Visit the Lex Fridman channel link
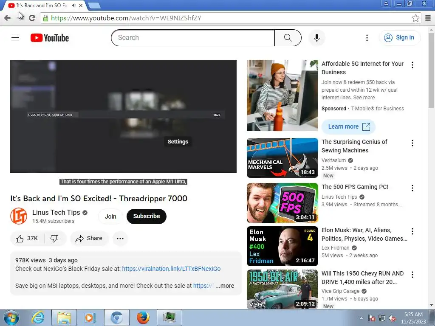This screenshot has width=435, height=326. tap(336, 248)
